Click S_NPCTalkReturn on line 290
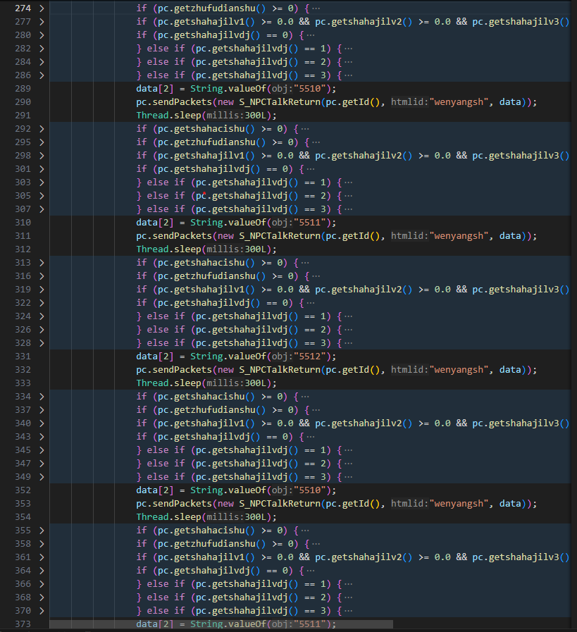This screenshot has height=632, width=577. [280, 102]
